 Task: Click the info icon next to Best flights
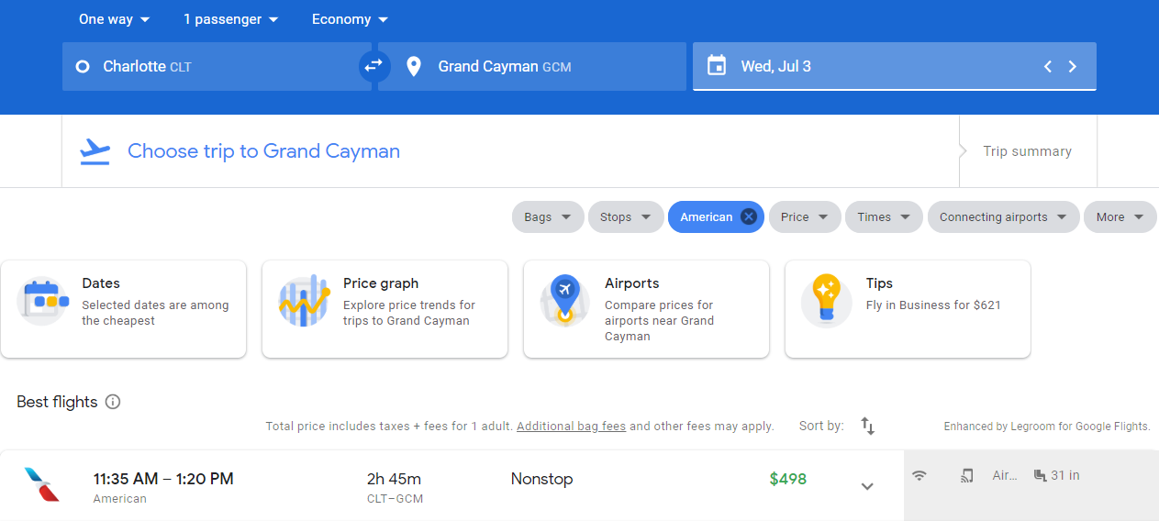point(113,402)
